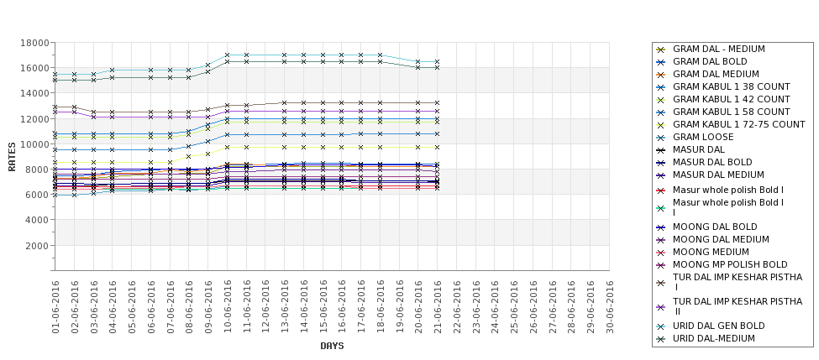Viewport: 819px width, 360px height.
Task: Click the URID DAL GEN BOLD legend marker
Action: point(661,326)
